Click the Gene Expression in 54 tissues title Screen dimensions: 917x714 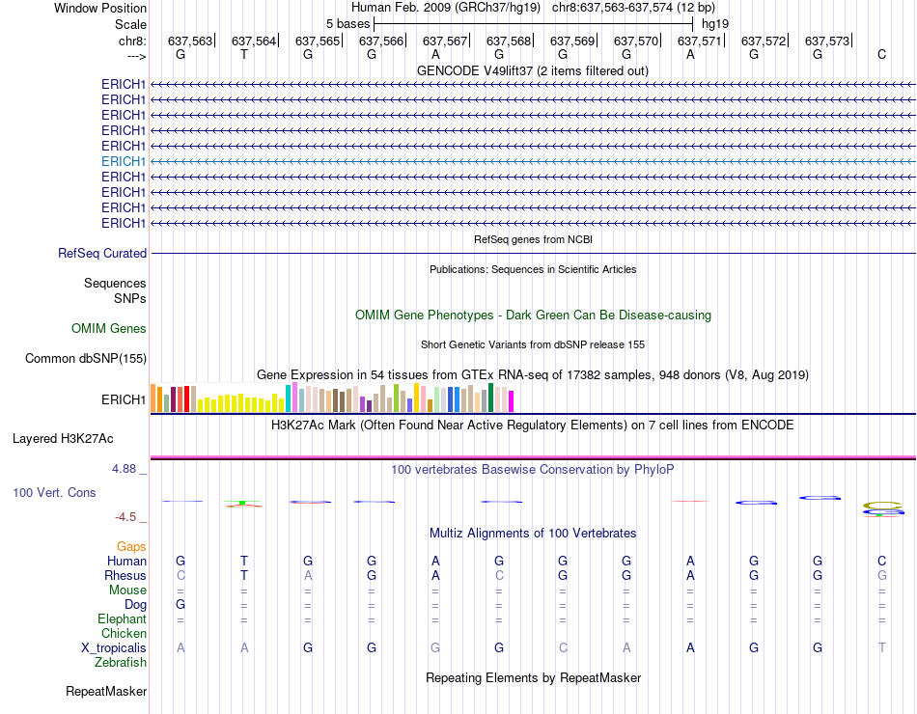pyautogui.click(x=533, y=374)
